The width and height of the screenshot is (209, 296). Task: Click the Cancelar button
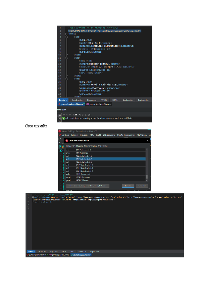click(142, 186)
